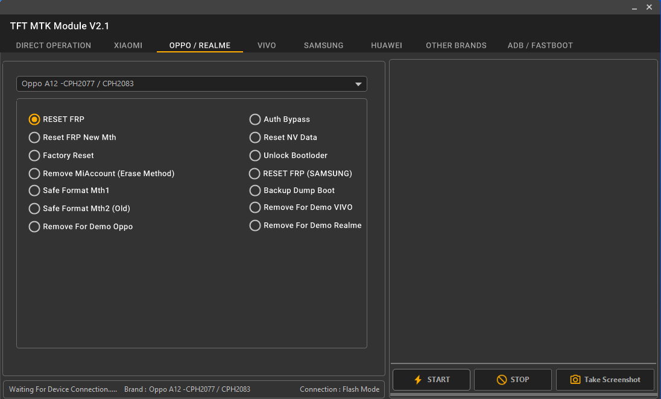Image resolution: width=661 pixels, height=399 pixels.
Task: Click the Connection Flash Mode status text
Action: pos(340,389)
